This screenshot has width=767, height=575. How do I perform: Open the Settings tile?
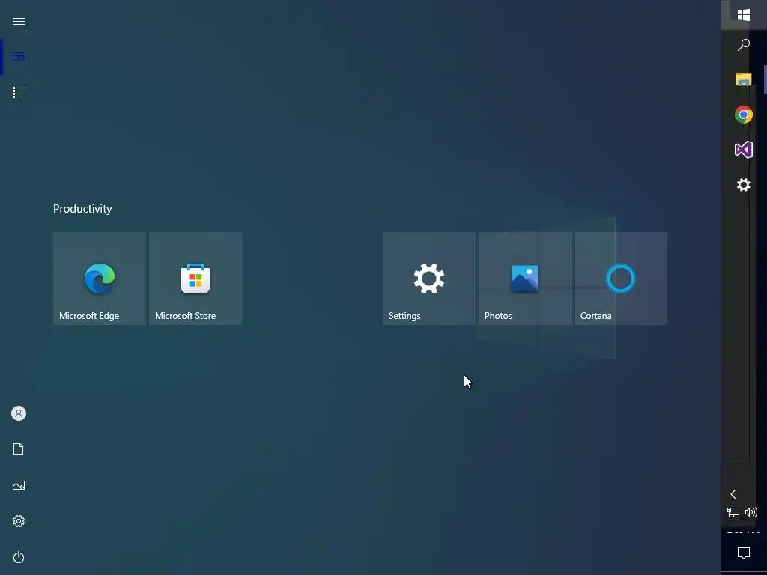(429, 279)
